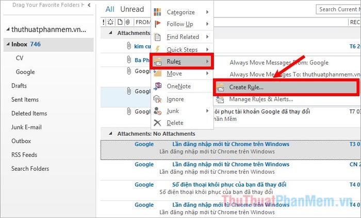Sort by attachment paperclip column header
Screen dimensions: 361x218
coord(128,22)
